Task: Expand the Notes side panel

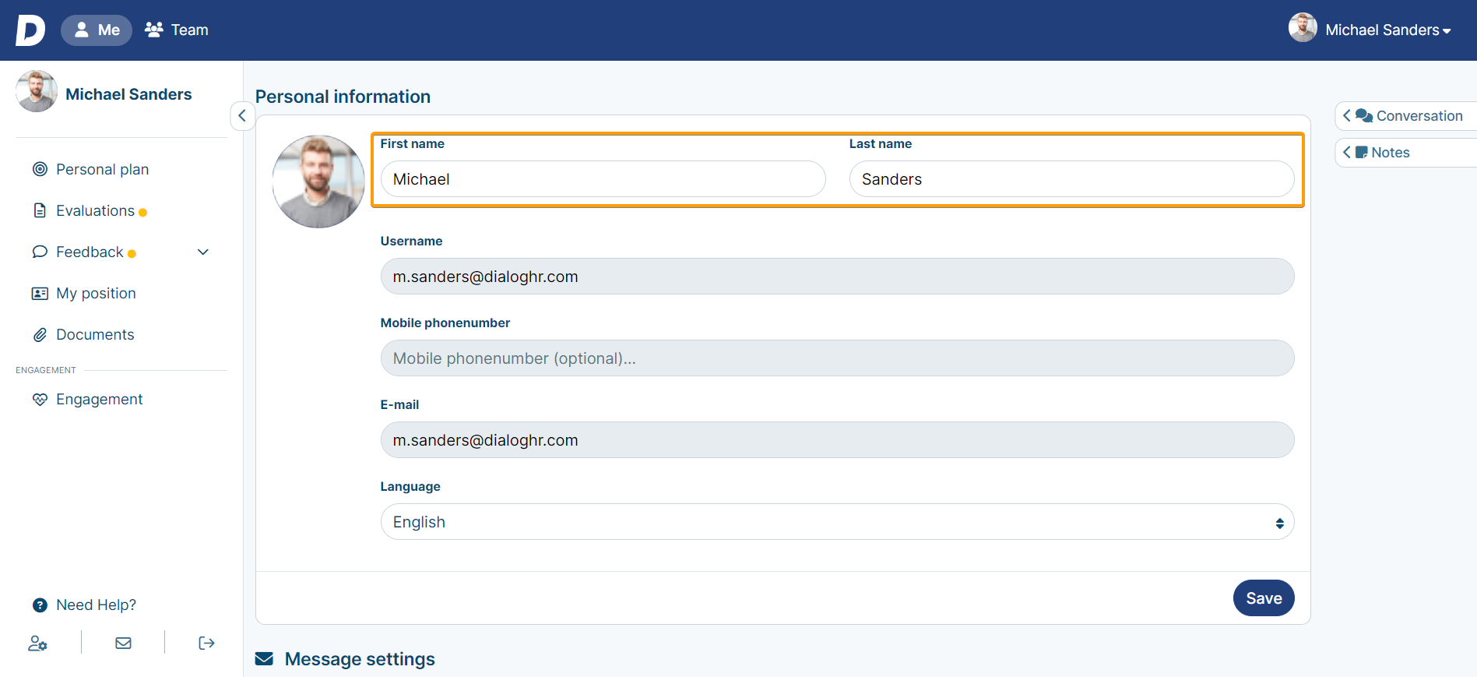Action: [1405, 152]
